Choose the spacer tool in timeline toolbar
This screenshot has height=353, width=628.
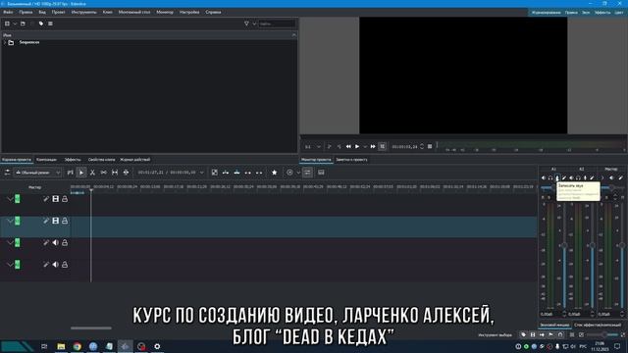70,173
